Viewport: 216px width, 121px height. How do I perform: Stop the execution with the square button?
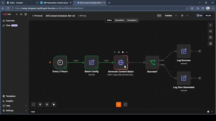point(125,105)
